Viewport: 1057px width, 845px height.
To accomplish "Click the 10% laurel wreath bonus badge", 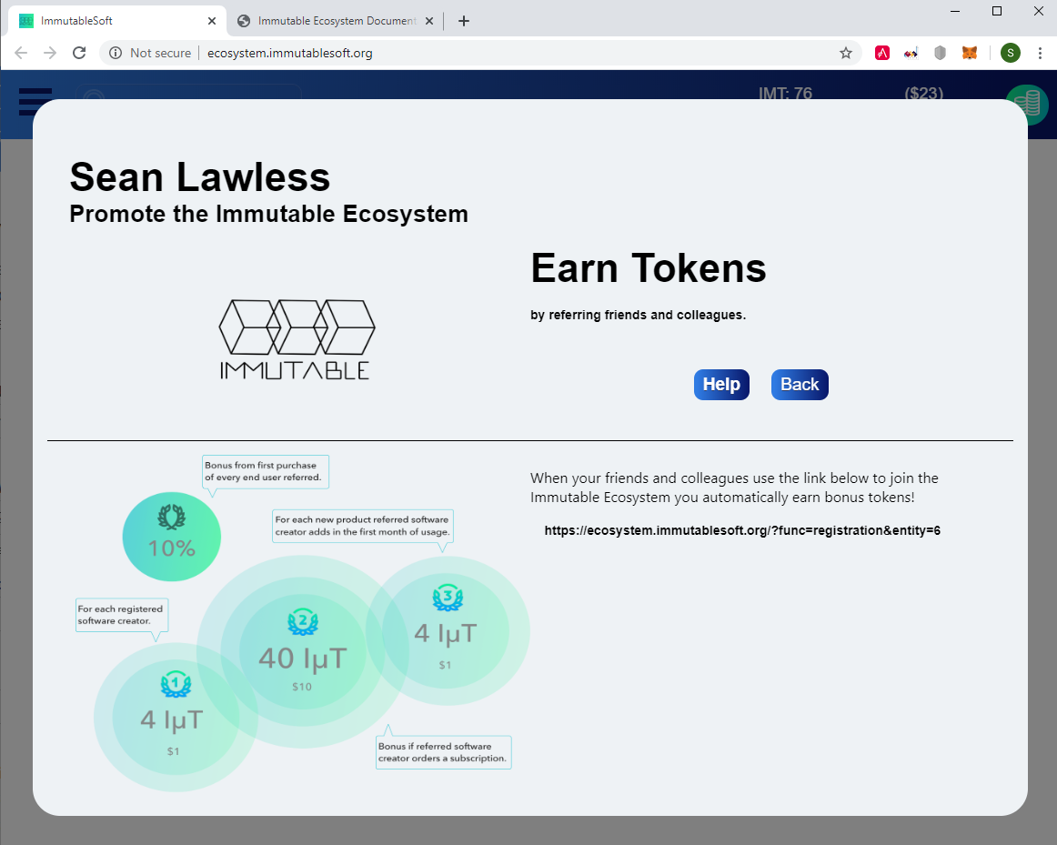I will point(171,537).
